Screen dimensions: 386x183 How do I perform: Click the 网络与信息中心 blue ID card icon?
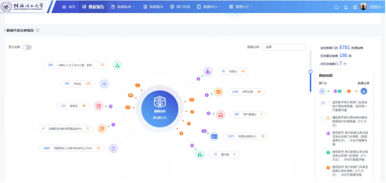pos(214,136)
